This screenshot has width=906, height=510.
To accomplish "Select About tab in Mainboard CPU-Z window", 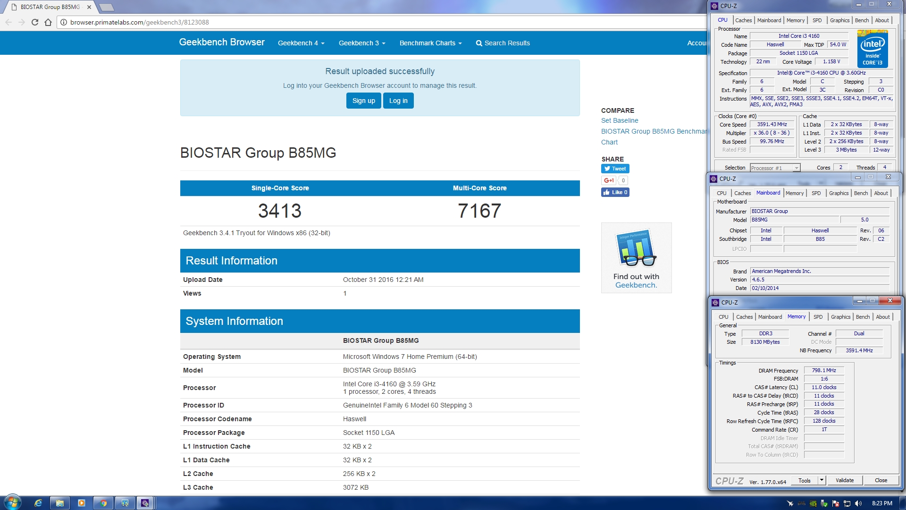I will click(881, 193).
